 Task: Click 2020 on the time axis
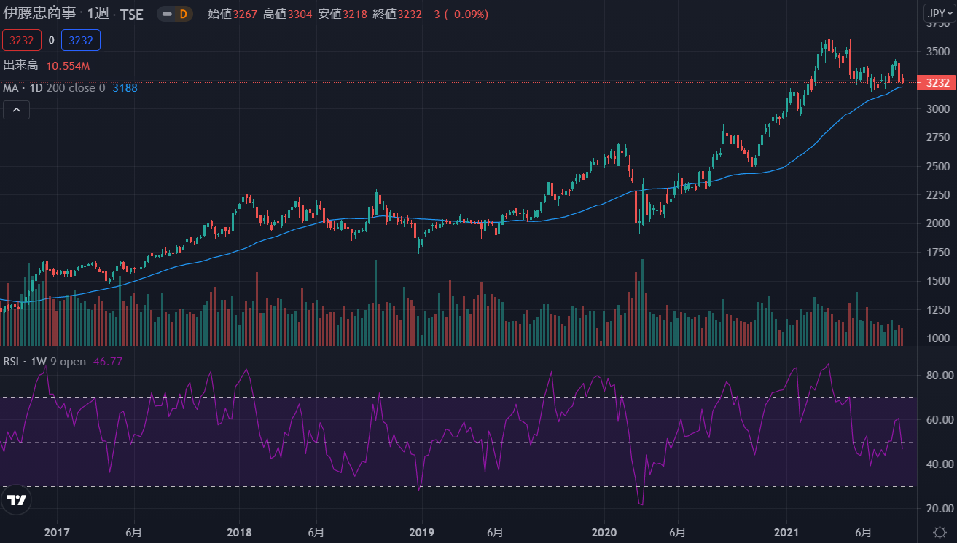605,532
